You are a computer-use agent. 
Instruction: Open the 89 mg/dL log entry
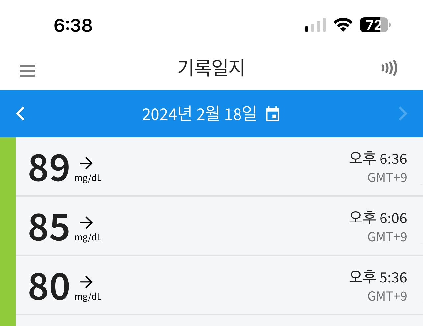point(219,167)
